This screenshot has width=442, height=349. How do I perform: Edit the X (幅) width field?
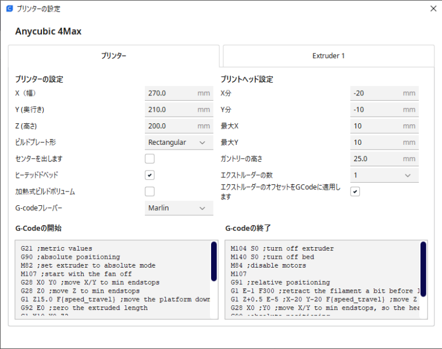pos(179,93)
